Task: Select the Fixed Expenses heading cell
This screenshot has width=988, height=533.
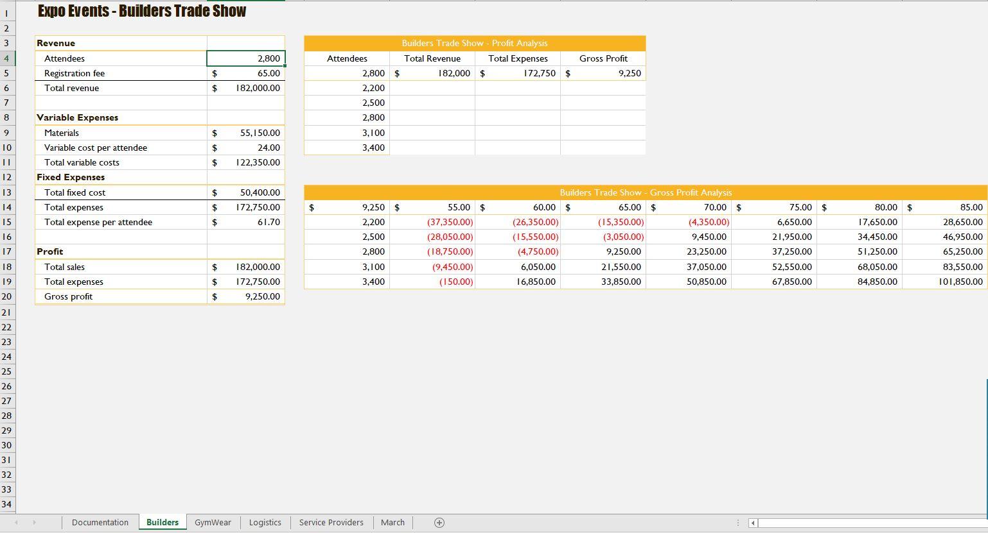Action: (121, 177)
